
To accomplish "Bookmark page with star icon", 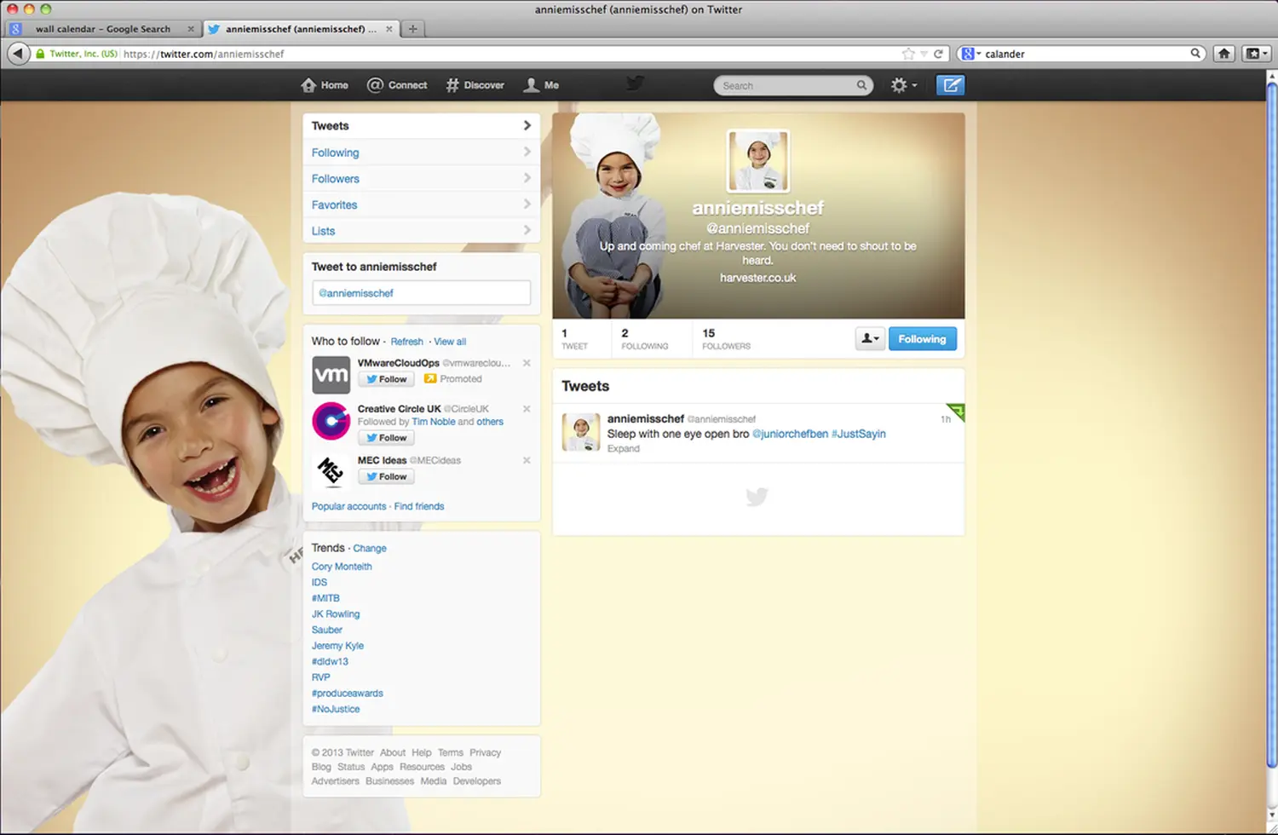I will (908, 54).
